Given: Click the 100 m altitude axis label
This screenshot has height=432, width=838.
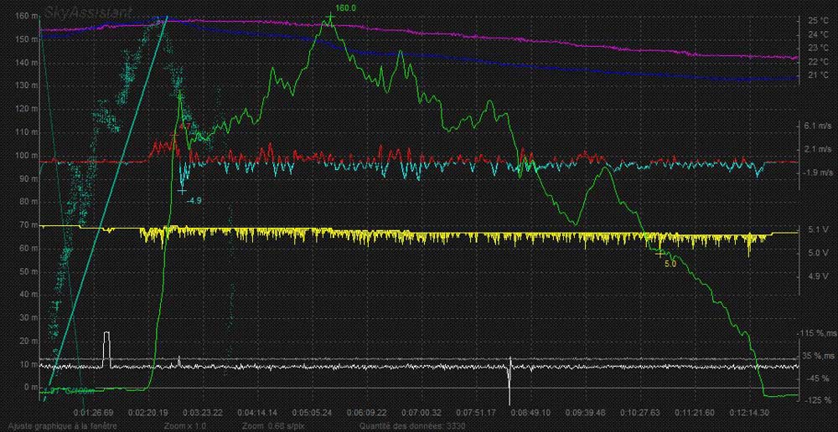Looking at the screenshot, I should click(27, 156).
